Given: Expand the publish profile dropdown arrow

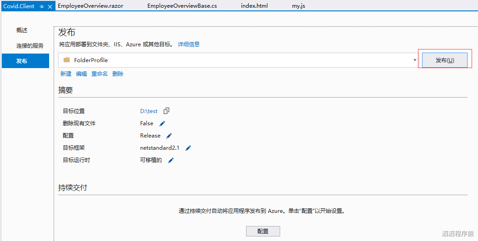Looking at the screenshot, I should [x=415, y=59].
